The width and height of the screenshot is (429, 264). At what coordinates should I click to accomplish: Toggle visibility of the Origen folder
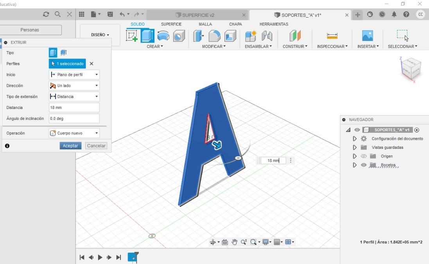pos(364,156)
